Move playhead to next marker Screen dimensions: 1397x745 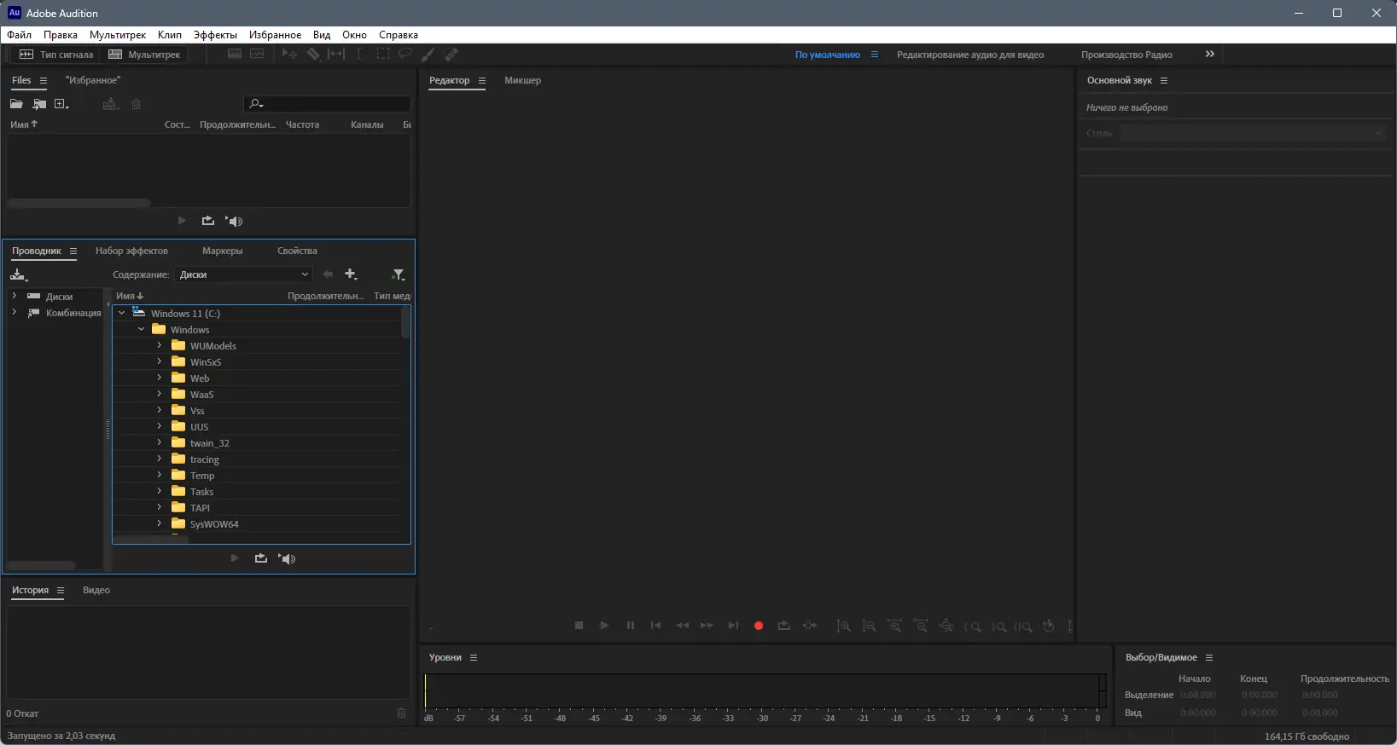coord(733,626)
